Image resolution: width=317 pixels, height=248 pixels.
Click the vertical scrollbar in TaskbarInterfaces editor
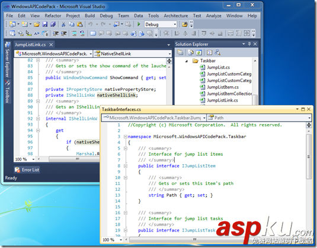(309, 156)
